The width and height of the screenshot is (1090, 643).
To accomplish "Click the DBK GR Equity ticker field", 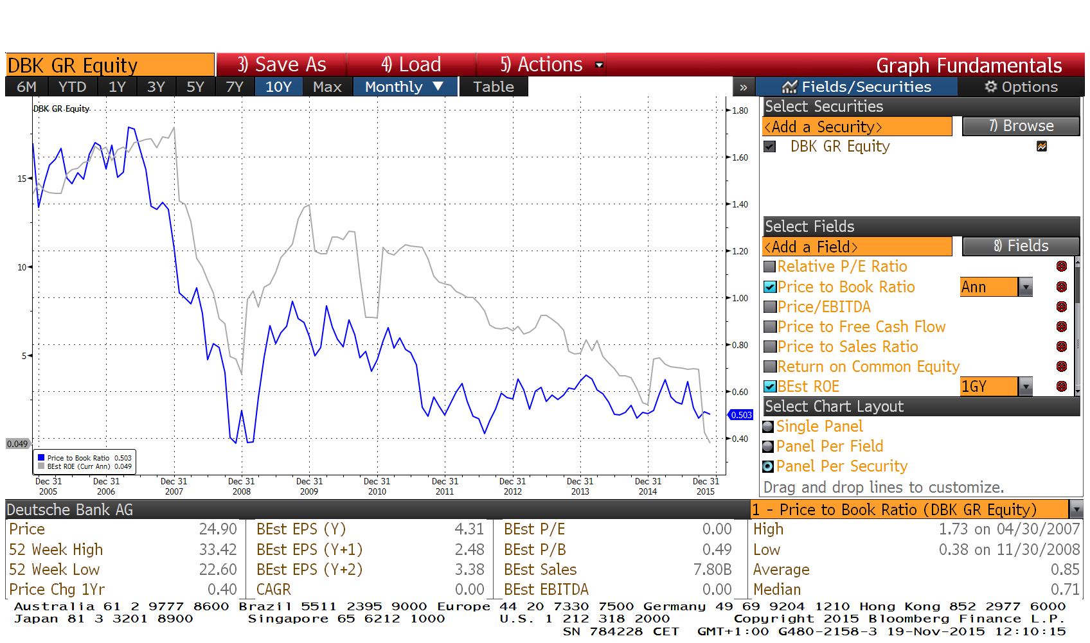I will point(110,65).
